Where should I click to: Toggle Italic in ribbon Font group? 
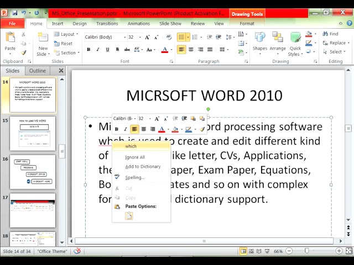pos(98,49)
